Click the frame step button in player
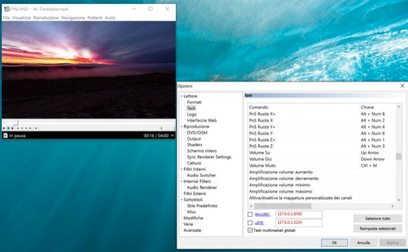Screen dimensions: 408x252 tap(36, 128)
